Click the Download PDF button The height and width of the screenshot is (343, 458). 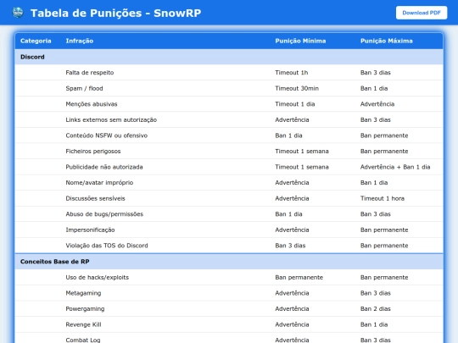click(422, 13)
